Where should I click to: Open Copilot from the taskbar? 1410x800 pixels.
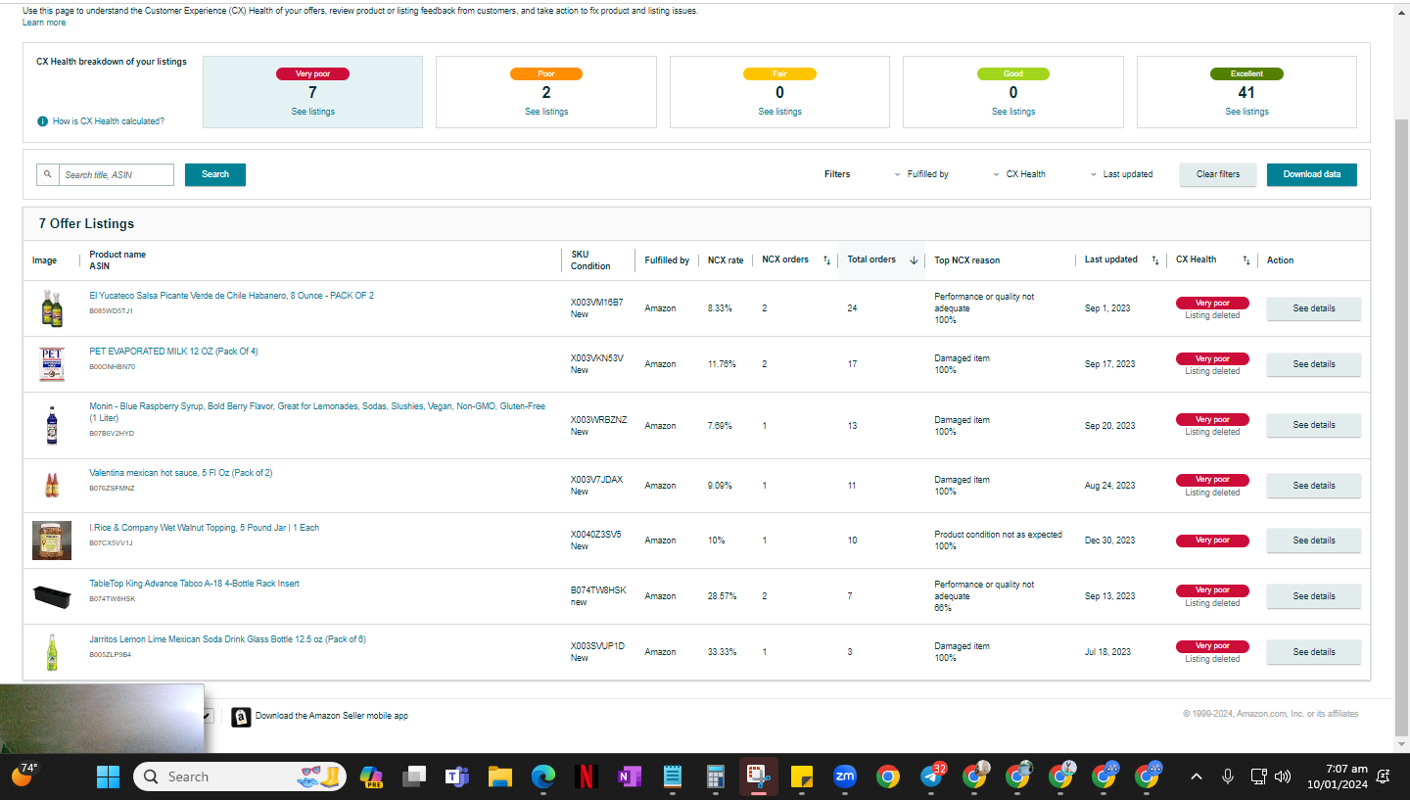[371, 776]
